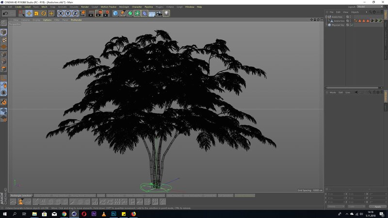
Task: Select Physical Sky in the Objects manager
Action: point(338,25)
